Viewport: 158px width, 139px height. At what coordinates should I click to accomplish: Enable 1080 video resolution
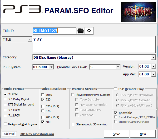click(x=43, y=95)
